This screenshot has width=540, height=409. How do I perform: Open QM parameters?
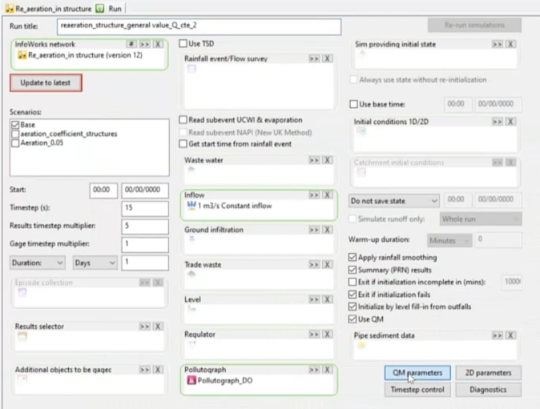[417, 373]
